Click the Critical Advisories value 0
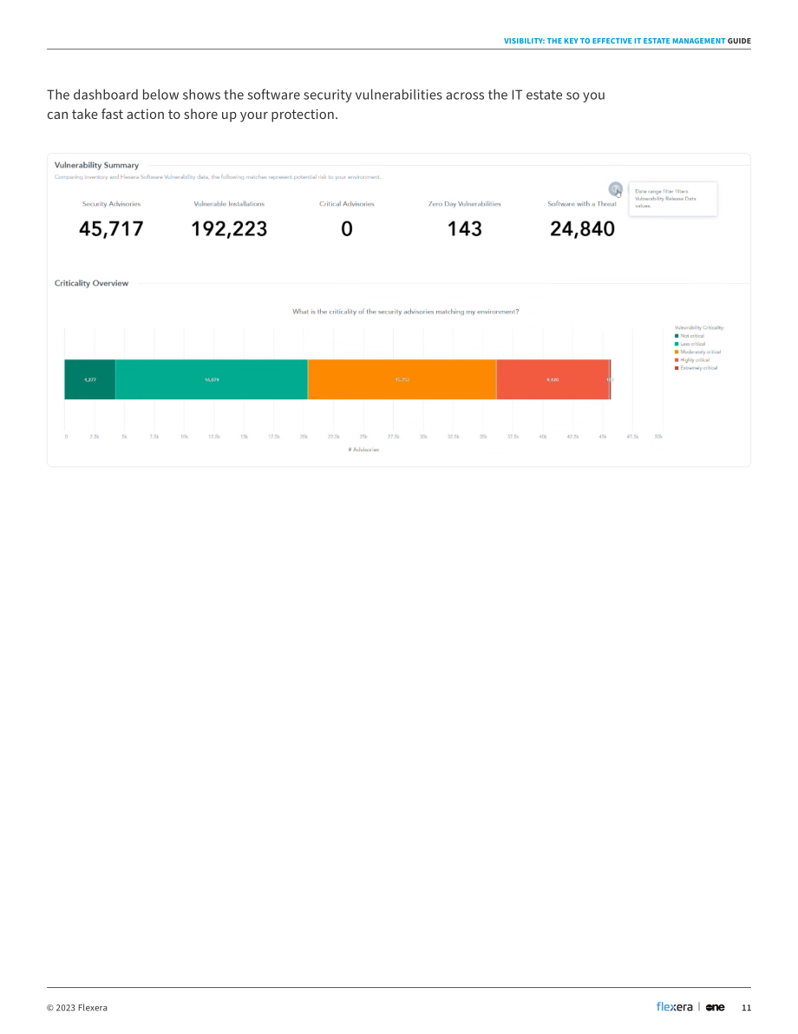798x1034 pixels. (x=347, y=229)
